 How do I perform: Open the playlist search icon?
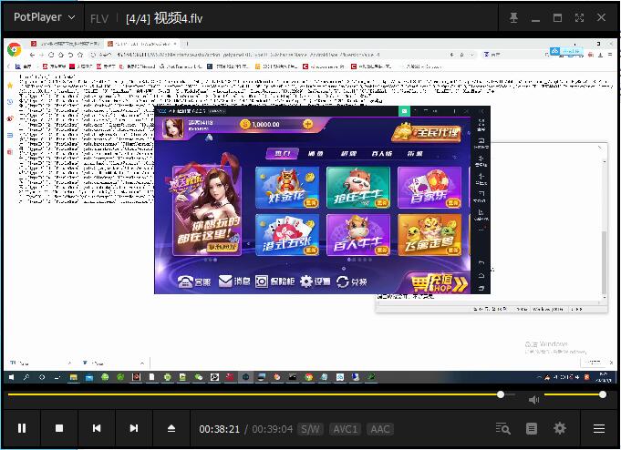pos(502,428)
